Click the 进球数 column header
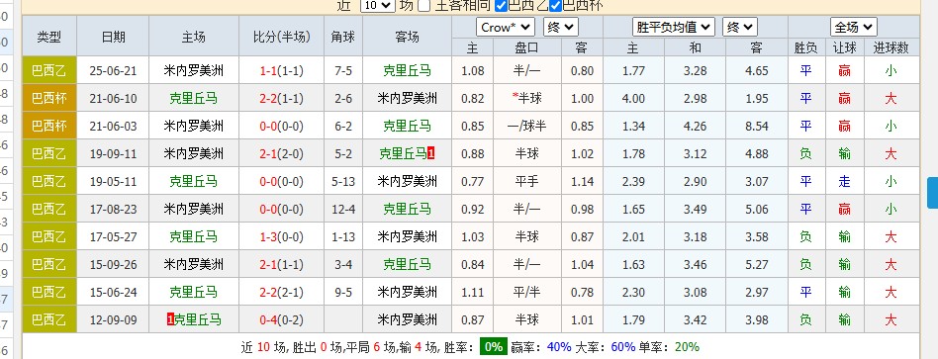938x359 pixels. coord(891,47)
